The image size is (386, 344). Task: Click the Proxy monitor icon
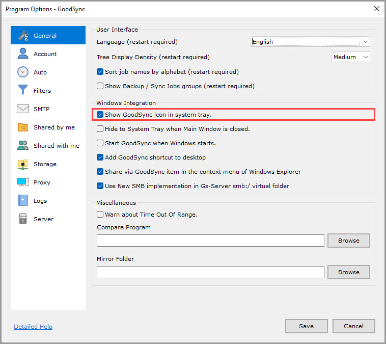[22, 182]
